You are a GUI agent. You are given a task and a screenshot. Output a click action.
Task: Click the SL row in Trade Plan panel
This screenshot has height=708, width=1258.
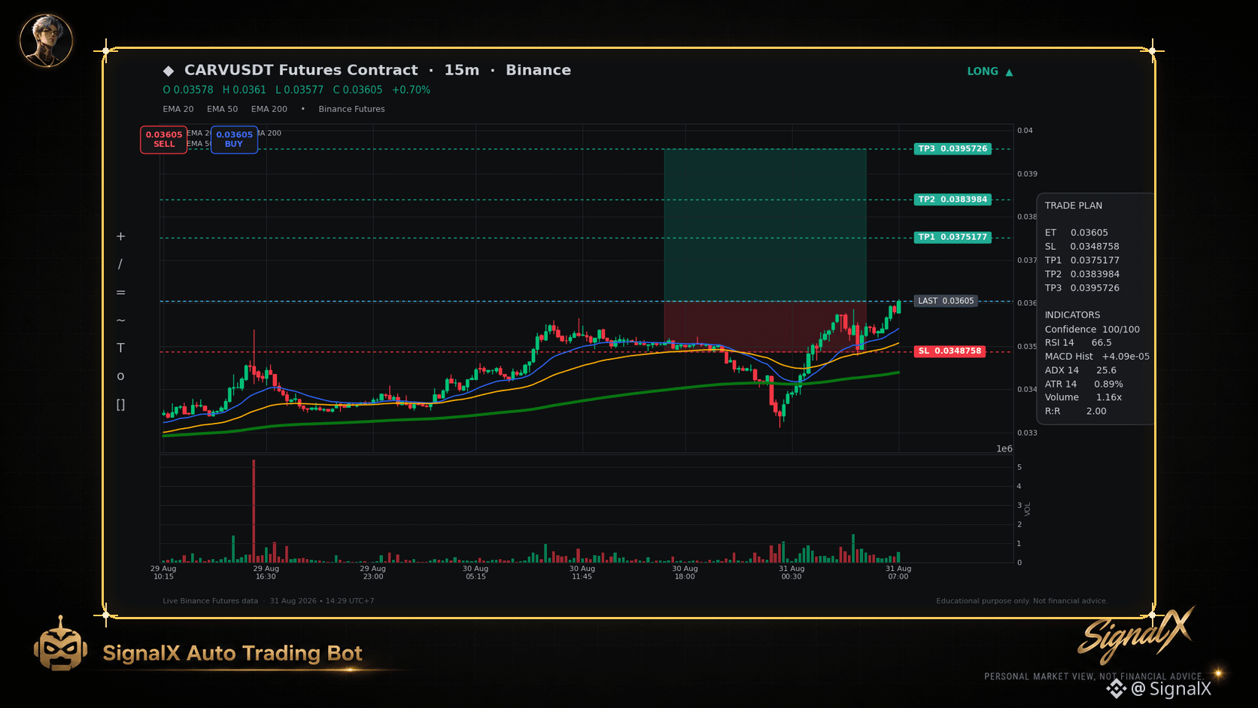click(x=1082, y=247)
